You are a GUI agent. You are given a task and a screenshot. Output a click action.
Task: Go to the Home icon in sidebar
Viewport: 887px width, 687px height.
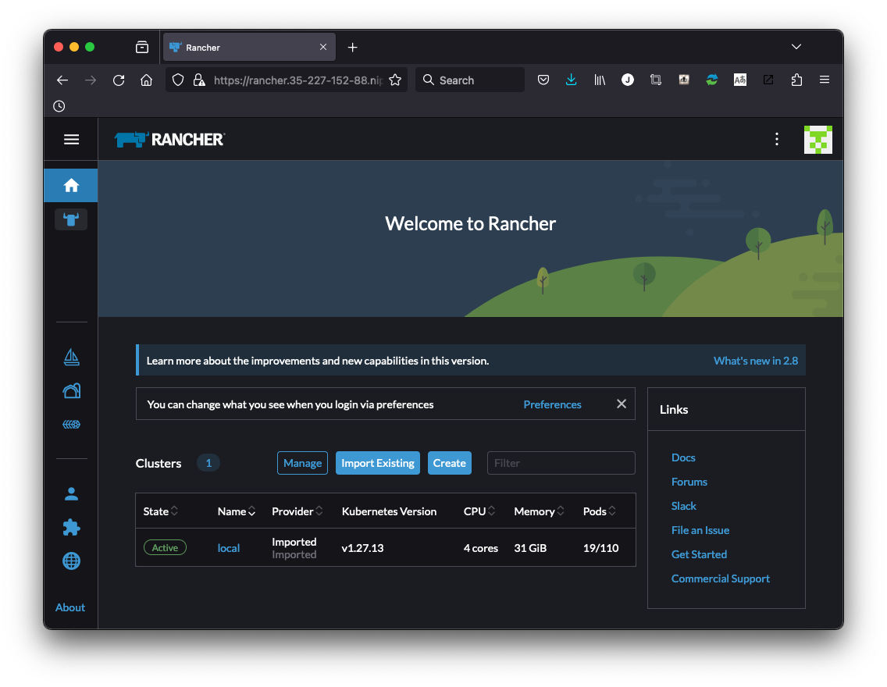[71, 185]
